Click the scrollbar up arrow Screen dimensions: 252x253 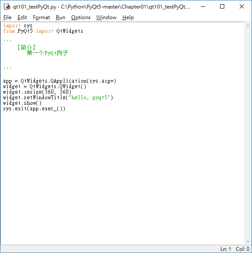coord(248,26)
